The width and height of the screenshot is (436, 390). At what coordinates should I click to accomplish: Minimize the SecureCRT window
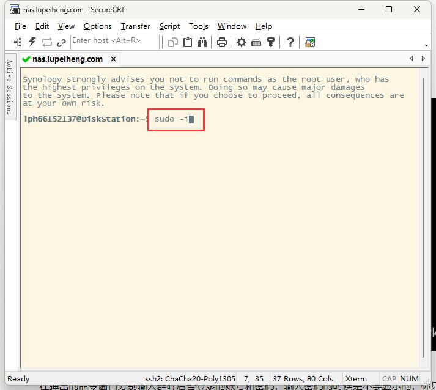[361, 9]
